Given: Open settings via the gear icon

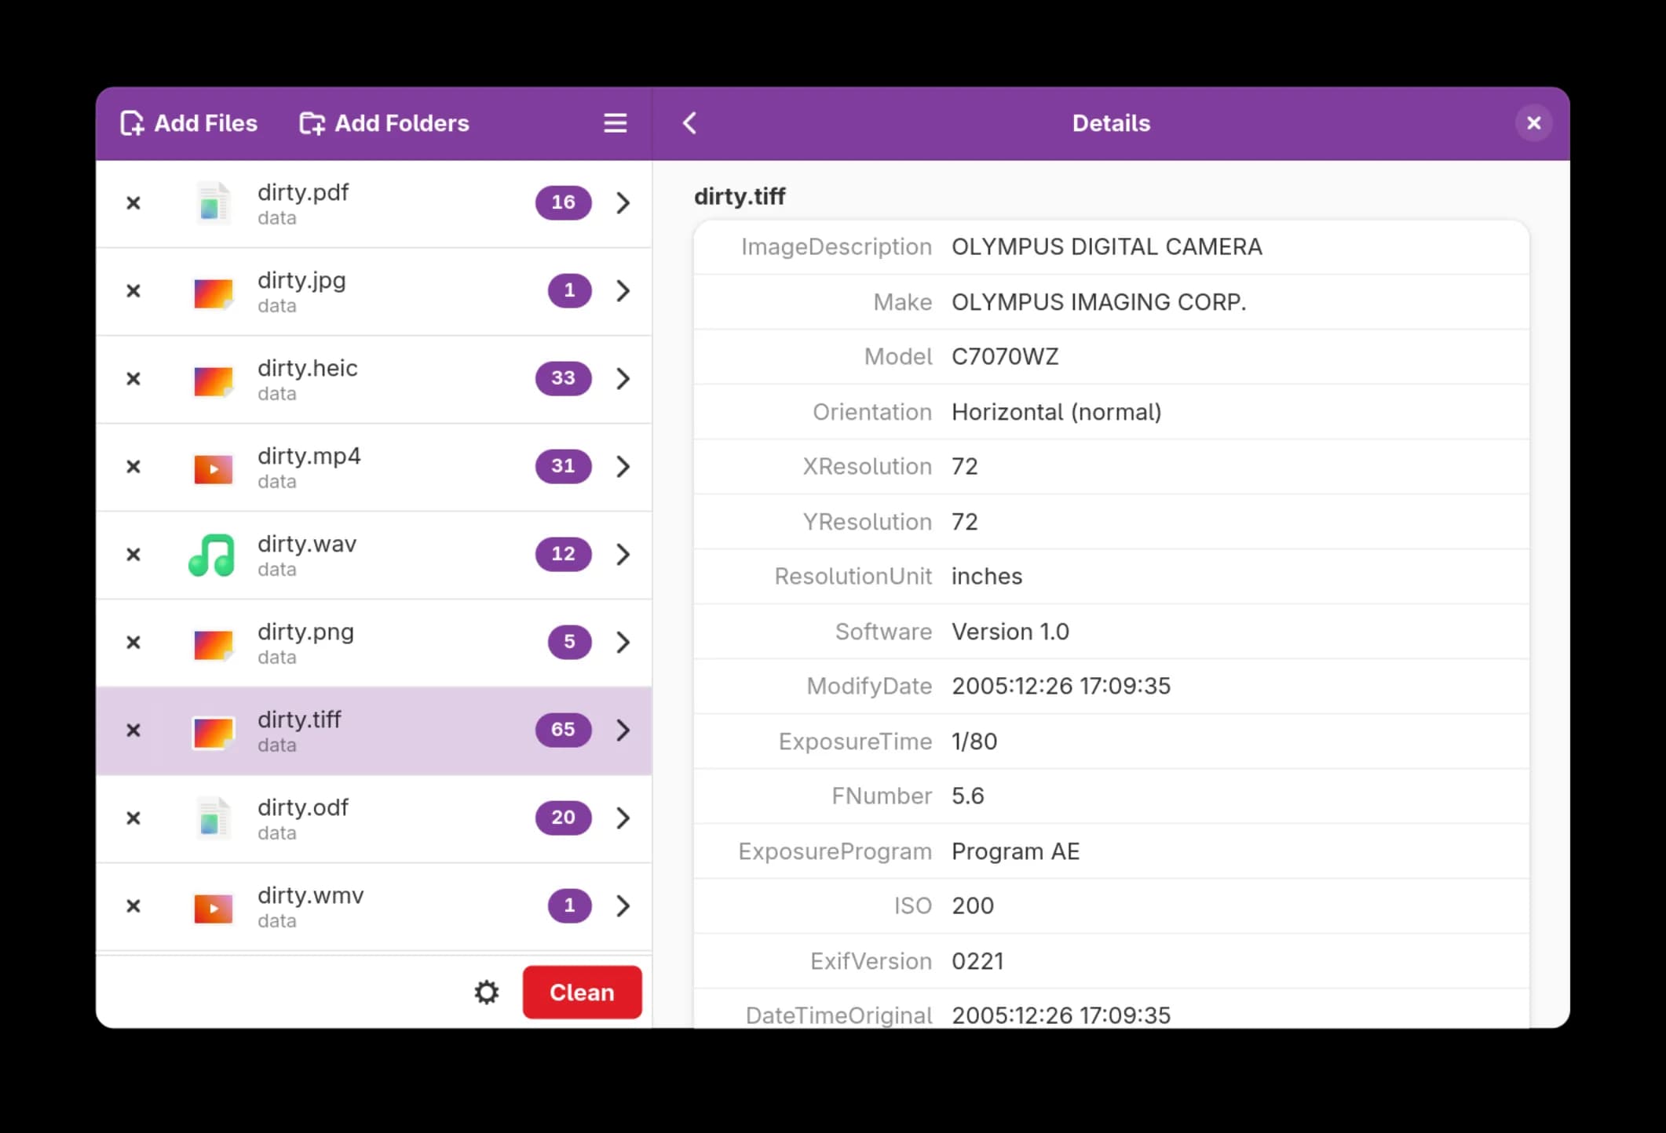Looking at the screenshot, I should pyautogui.click(x=487, y=993).
